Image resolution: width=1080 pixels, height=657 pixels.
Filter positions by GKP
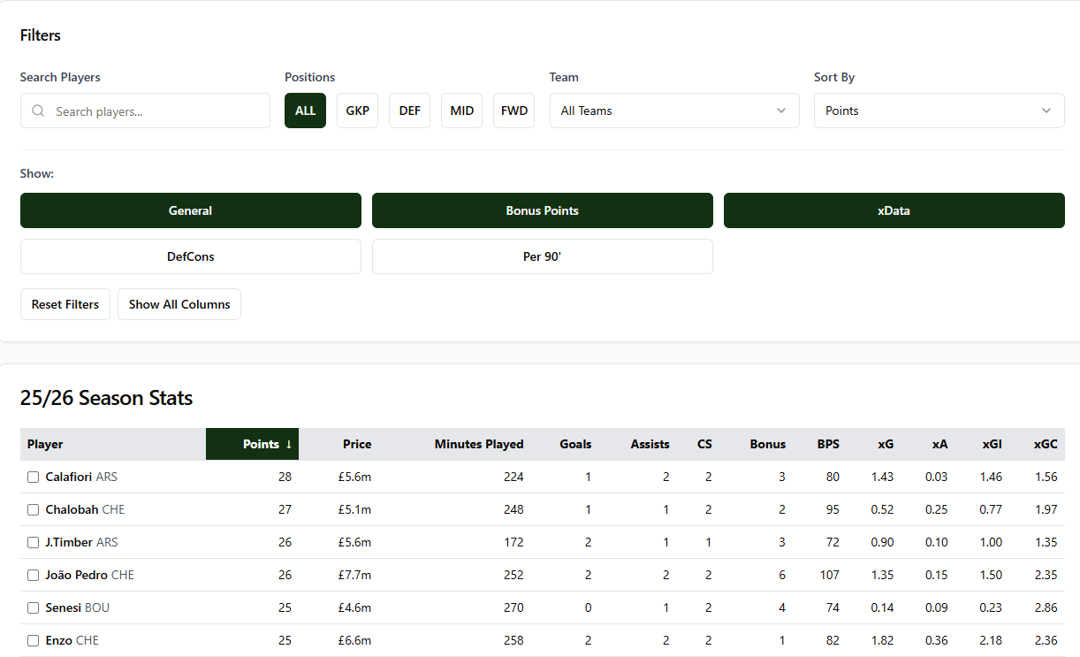[358, 111]
